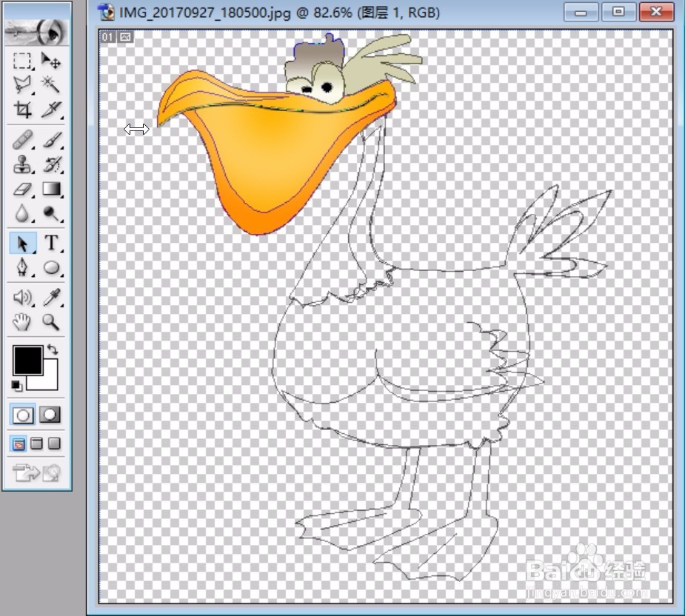
Task: Select the Blur tool
Action: pos(22,214)
